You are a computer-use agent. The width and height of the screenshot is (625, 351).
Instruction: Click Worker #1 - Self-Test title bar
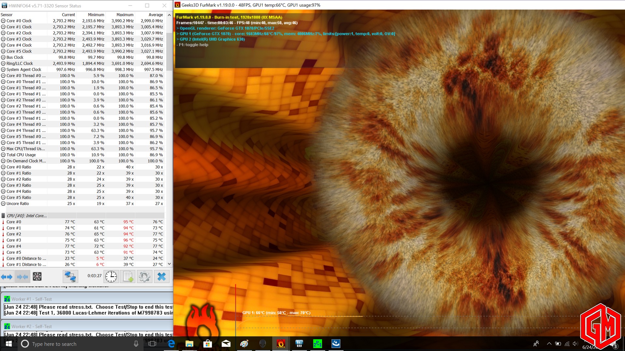pos(88,299)
